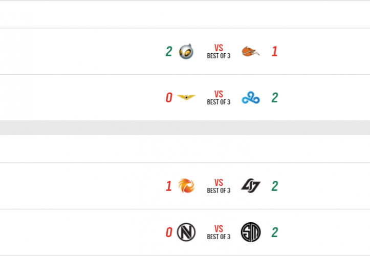The height and width of the screenshot is (256, 370).
Task: Click BEST OF 3 in the EnVyUs–TSM row
Action: (219, 237)
